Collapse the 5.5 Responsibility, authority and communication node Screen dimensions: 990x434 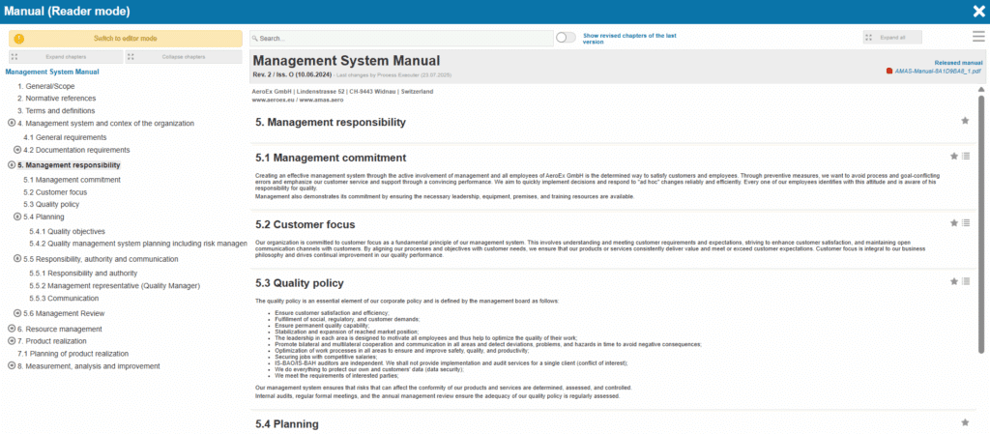click(x=17, y=259)
